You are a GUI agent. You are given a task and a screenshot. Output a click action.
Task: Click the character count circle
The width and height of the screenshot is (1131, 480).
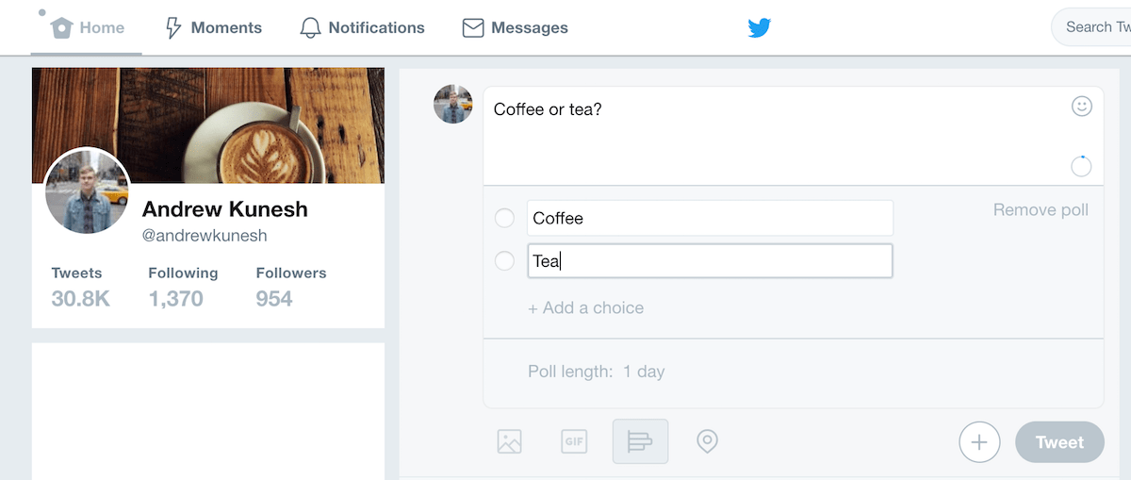(x=1081, y=167)
